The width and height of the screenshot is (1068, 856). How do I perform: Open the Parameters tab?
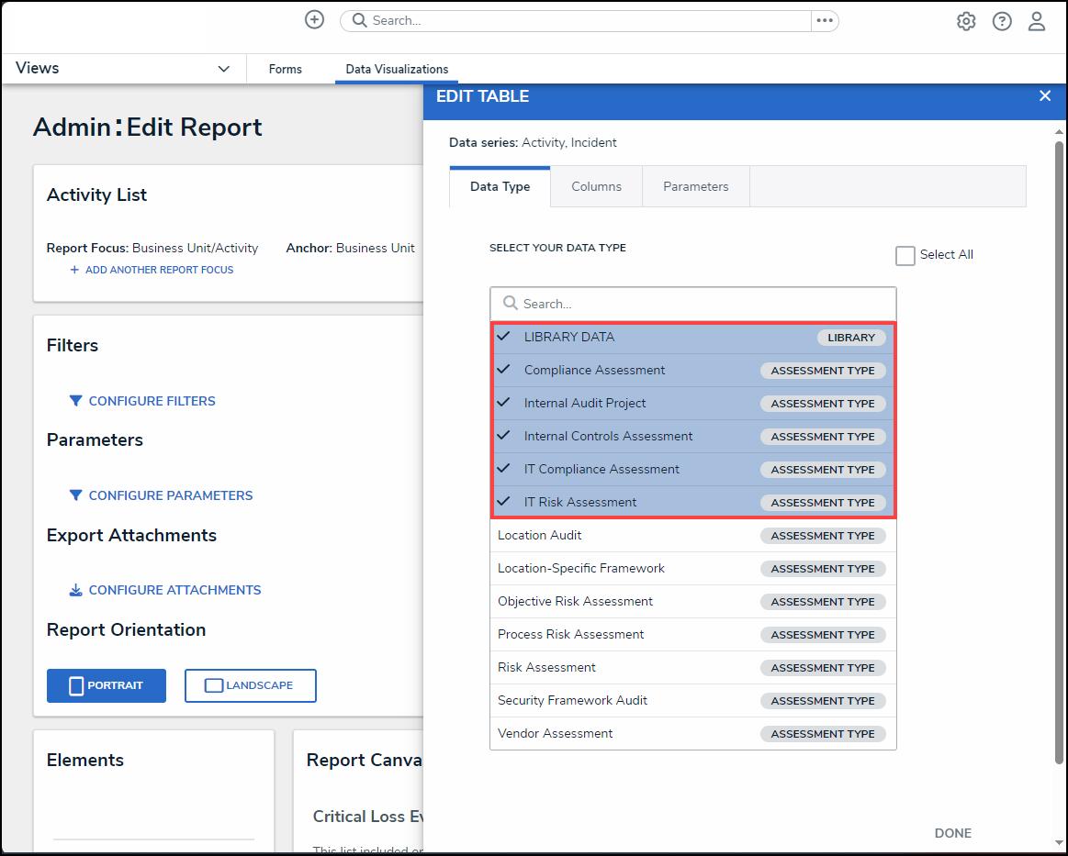(695, 186)
